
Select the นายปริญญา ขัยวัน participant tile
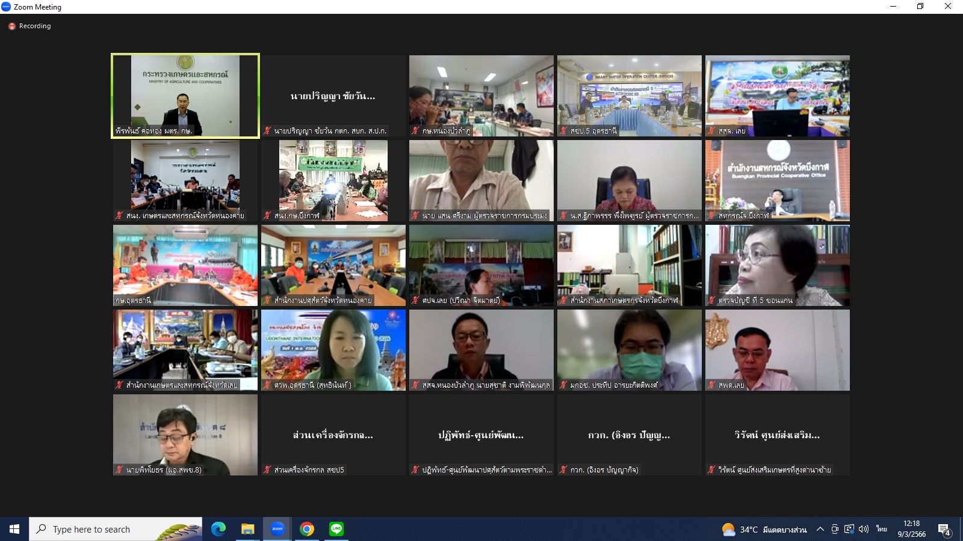pyautogui.click(x=333, y=96)
